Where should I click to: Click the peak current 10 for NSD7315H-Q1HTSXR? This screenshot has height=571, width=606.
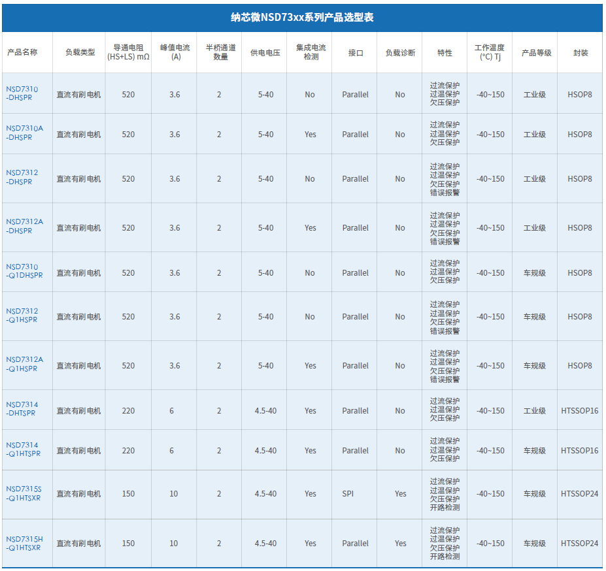click(x=173, y=544)
